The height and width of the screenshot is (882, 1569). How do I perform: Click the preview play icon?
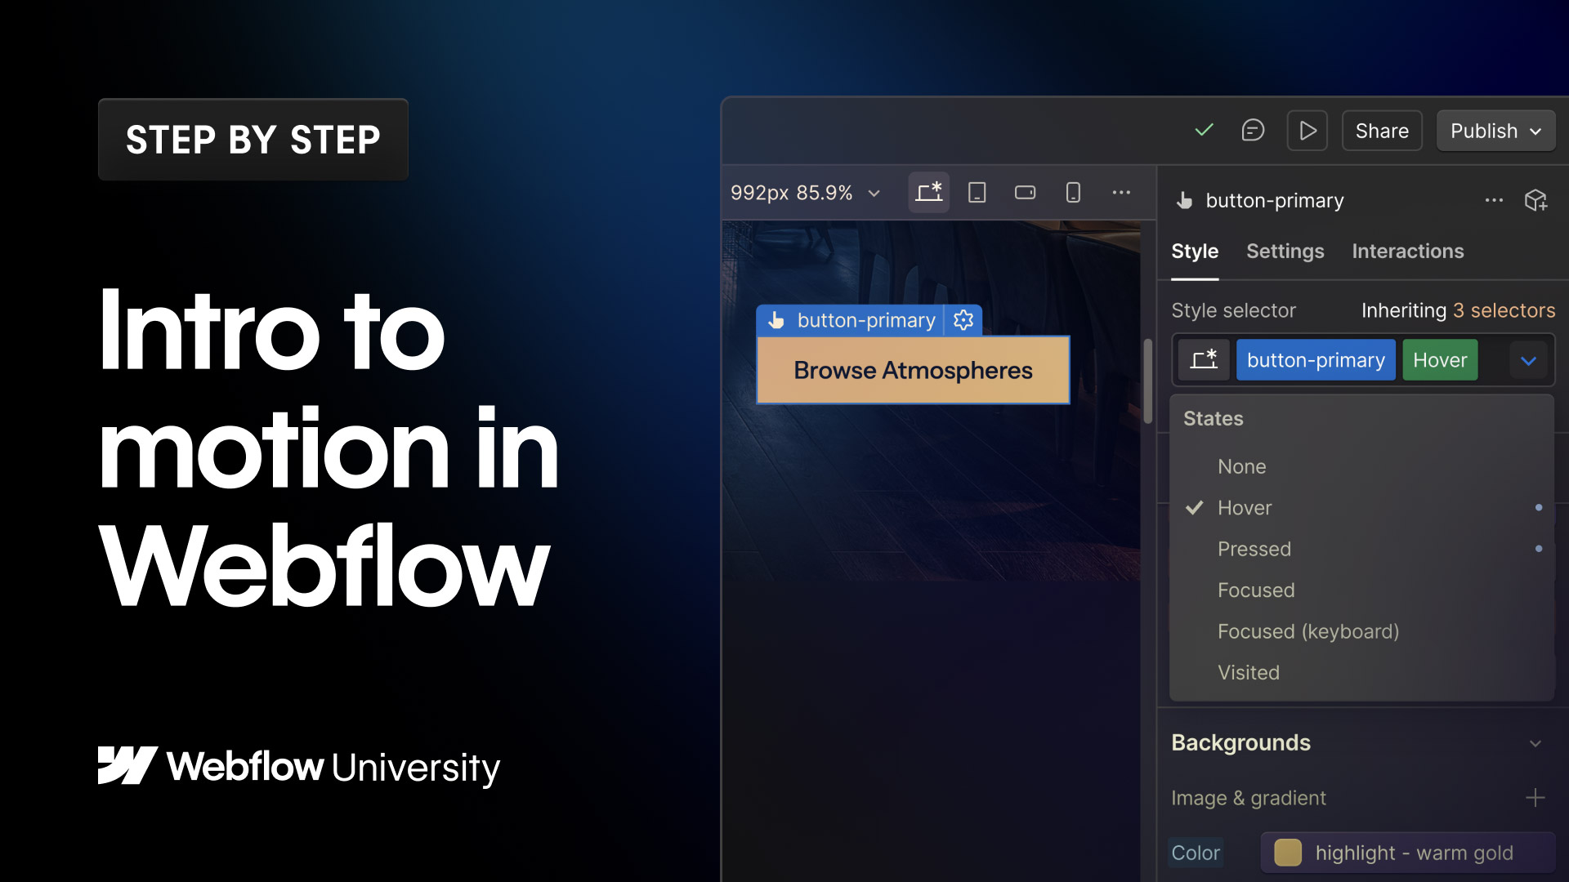pyautogui.click(x=1307, y=130)
